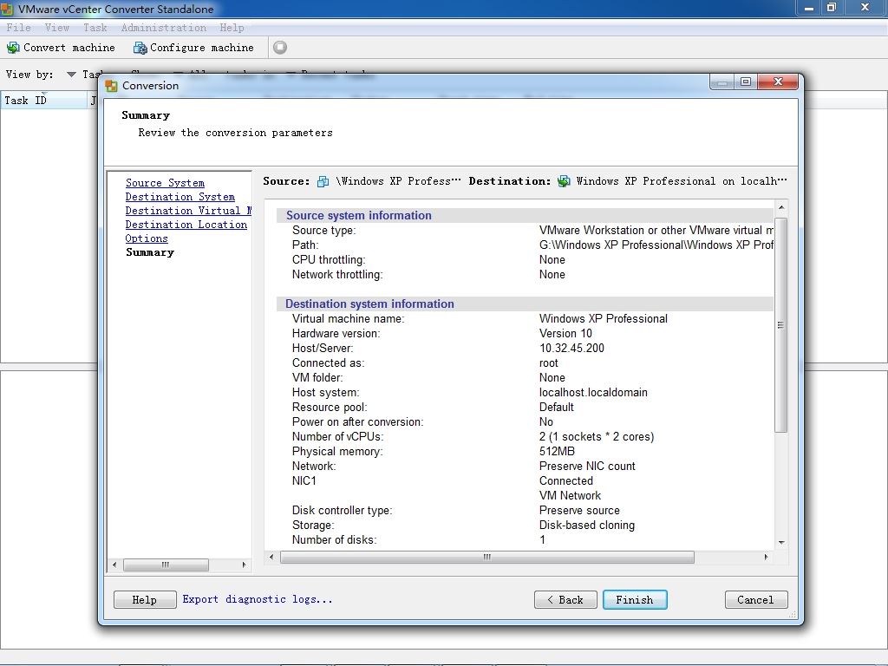Click the Finish button
This screenshot has height=666, width=888.
pyautogui.click(x=635, y=600)
